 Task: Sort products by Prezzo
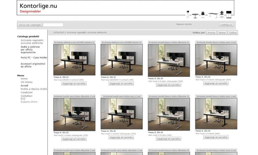click(x=212, y=33)
